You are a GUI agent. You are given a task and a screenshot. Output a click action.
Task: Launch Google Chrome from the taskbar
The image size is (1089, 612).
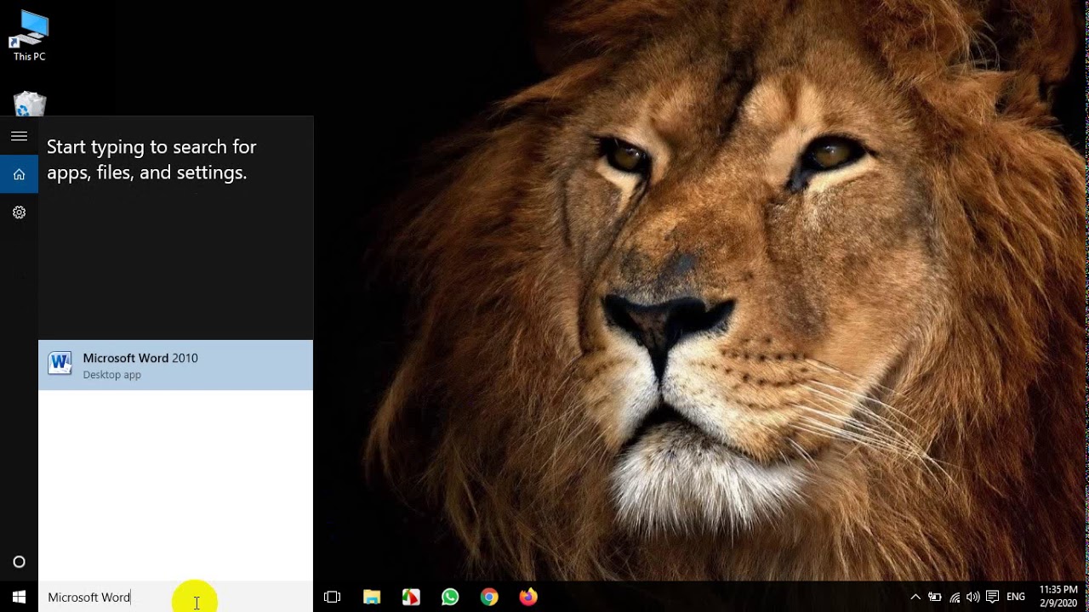click(489, 597)
